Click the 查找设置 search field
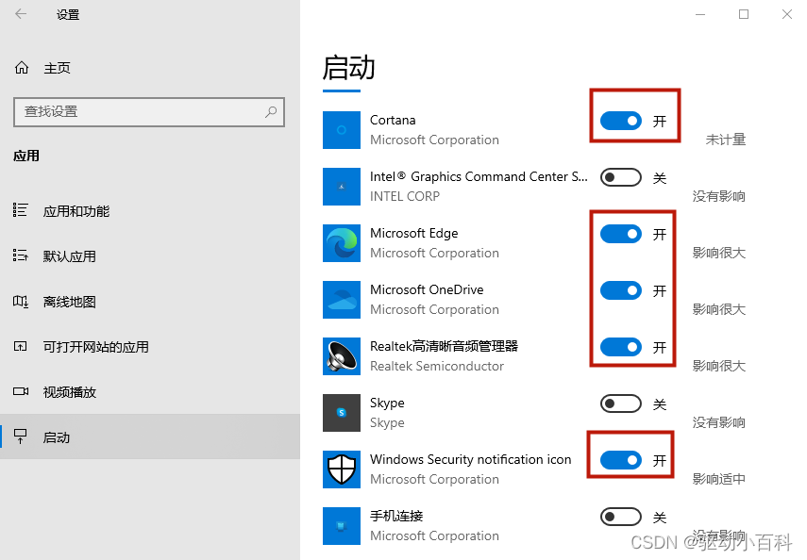The image size is (807, 560). [x=142, y=111]
